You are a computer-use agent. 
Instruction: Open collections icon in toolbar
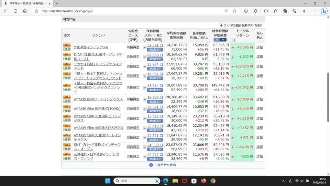pyautogui.click(x=285, y=11)
